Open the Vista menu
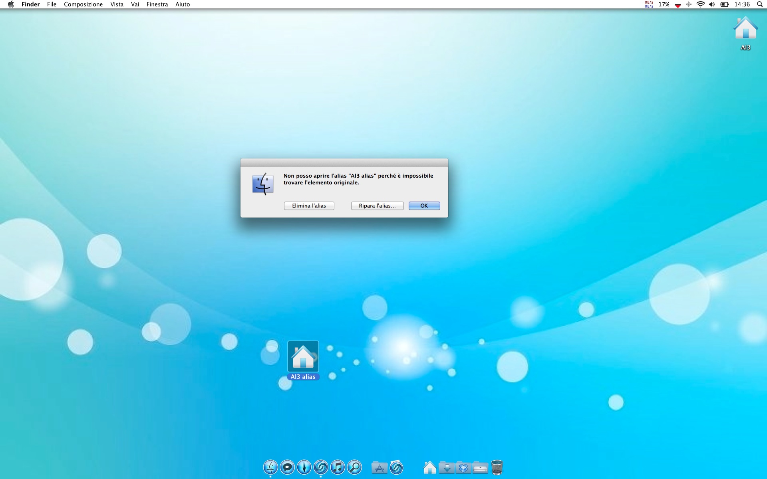 pos(117,4)
